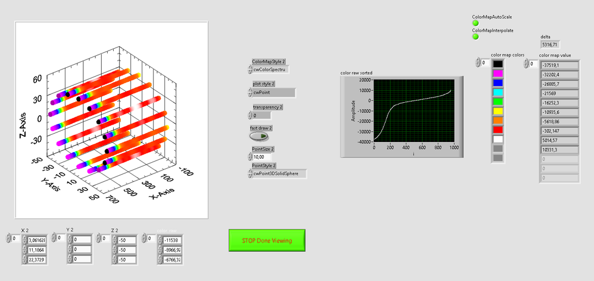Step the color raw array index arrows
The image size is (594, 281).
click(x=144, y=238)
